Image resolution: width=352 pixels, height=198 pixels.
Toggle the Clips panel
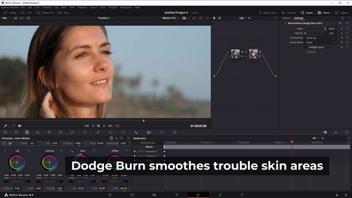point(65,13)
